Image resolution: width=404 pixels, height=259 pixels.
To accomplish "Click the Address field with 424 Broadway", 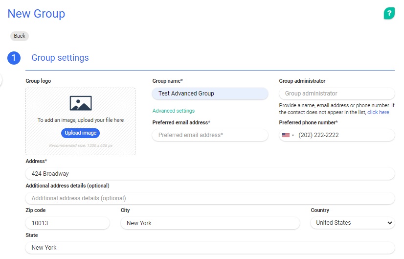I will 210,174.
